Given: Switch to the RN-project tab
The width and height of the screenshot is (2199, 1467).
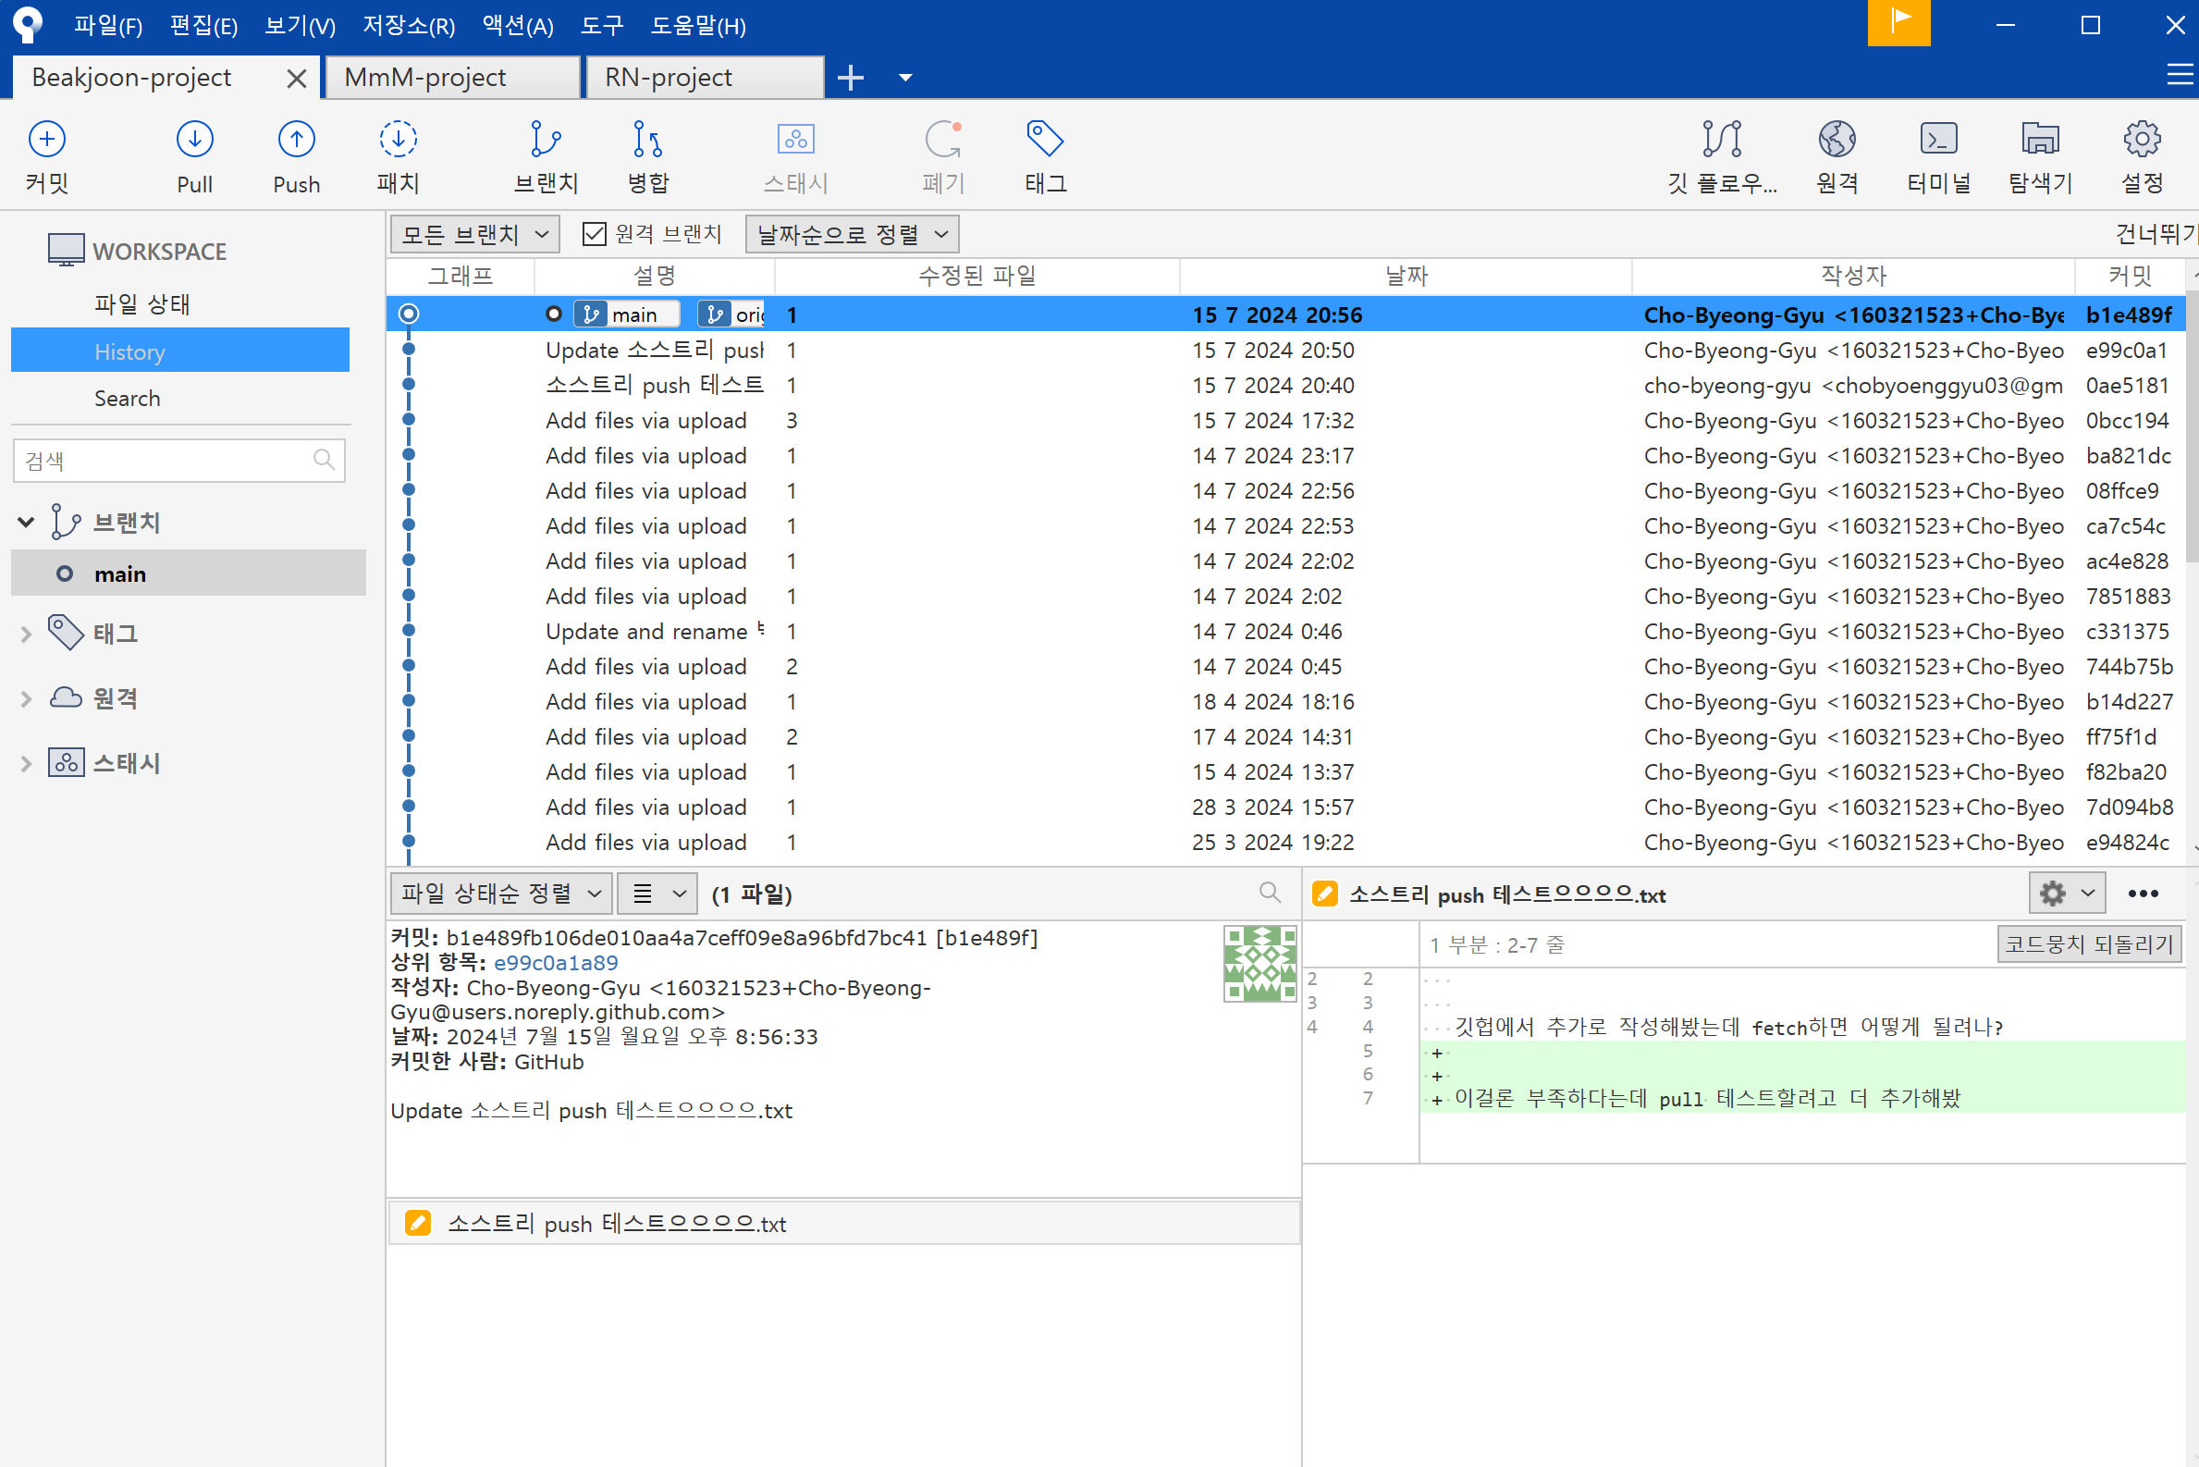Looking at the screenshot, I should [705, 78].
